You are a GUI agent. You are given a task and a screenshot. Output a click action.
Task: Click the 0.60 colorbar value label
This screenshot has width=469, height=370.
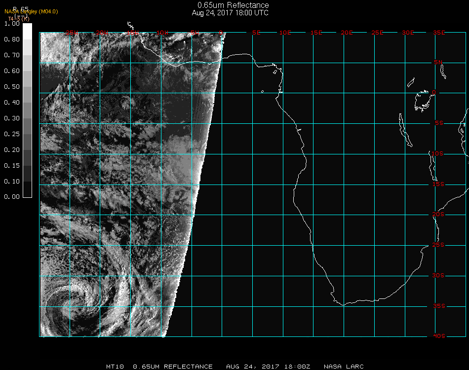pos(12,71)
